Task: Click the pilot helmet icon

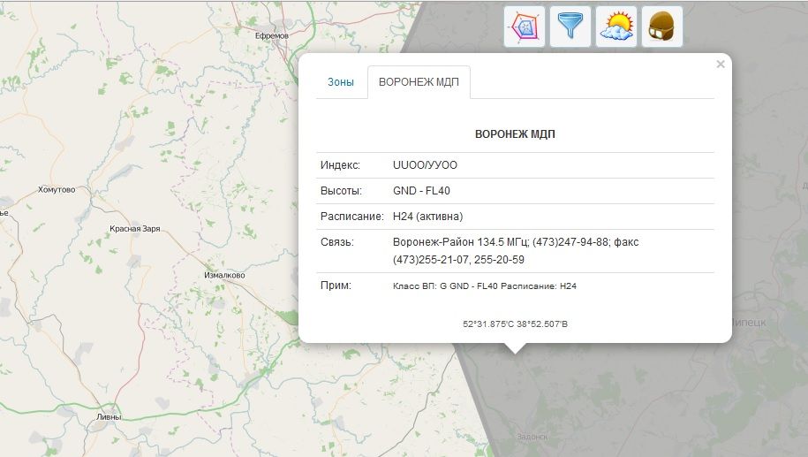Action: pyautogui.click(x=661, y=27)
